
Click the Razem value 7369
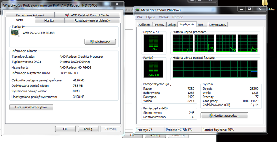click(x=191, y=89)
